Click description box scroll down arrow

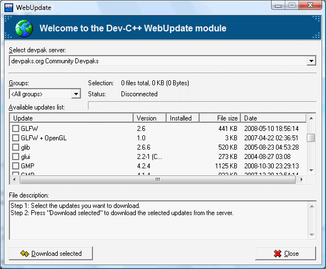click(x=312, y=235)
